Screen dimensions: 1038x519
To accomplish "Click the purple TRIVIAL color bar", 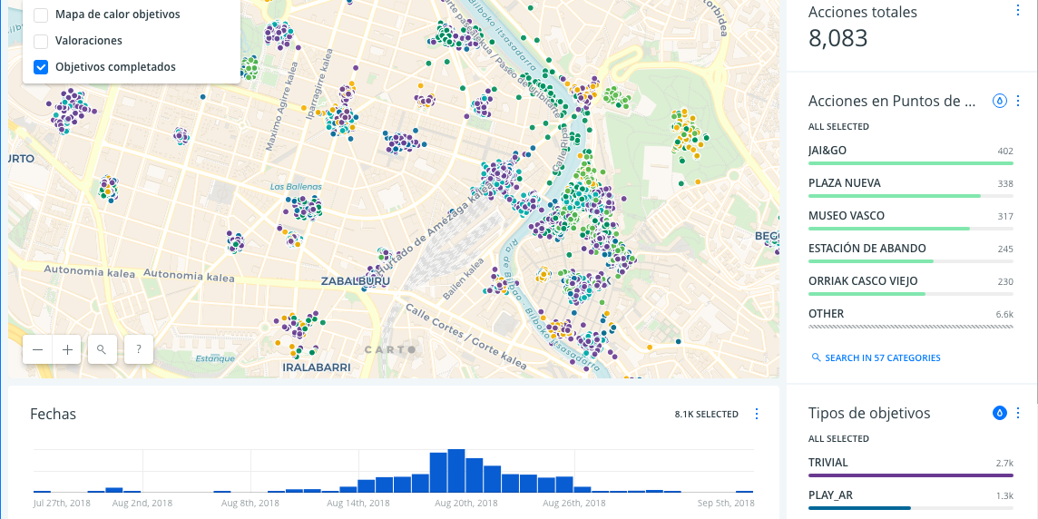I will click(910, 475).
